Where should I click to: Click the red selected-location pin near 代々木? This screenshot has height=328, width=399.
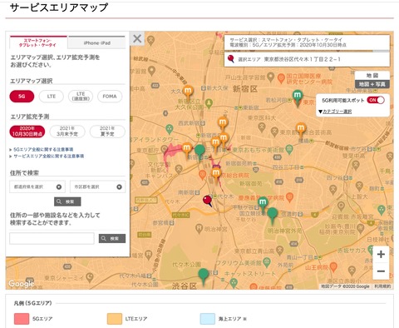207,201
